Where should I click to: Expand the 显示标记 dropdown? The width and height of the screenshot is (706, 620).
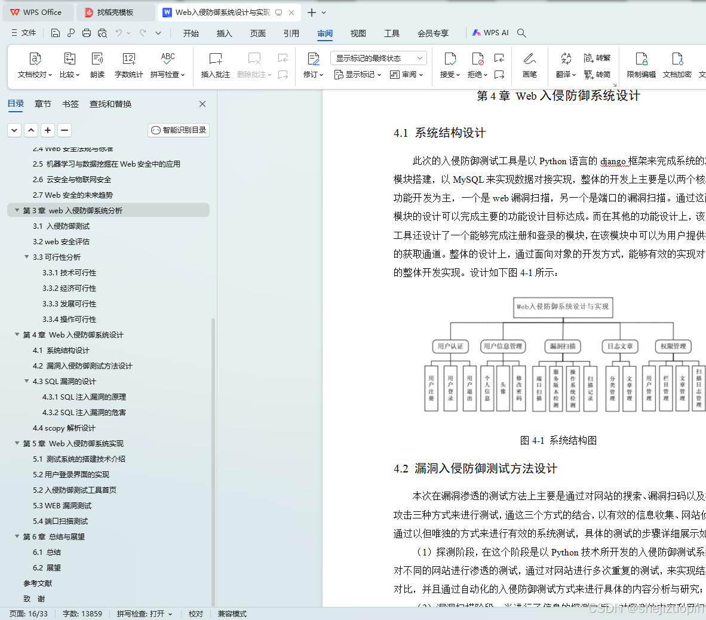358,74
